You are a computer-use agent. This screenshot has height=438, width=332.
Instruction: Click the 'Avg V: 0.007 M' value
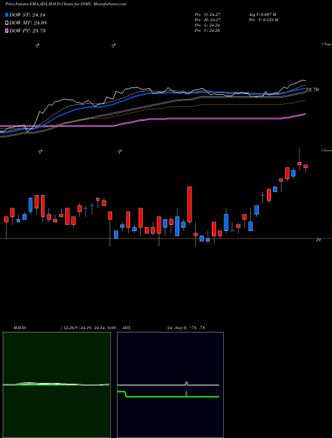(x=263, y=15)
